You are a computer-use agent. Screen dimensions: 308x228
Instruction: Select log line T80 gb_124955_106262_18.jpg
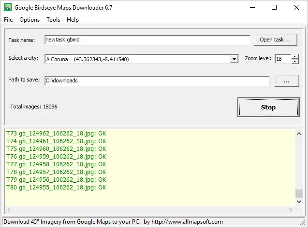coord(56,188)
